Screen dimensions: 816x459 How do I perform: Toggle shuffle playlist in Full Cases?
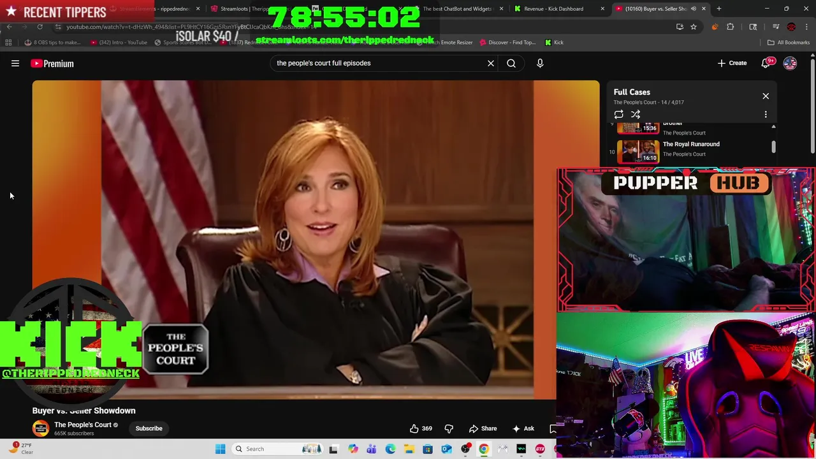tap(636, 114)
